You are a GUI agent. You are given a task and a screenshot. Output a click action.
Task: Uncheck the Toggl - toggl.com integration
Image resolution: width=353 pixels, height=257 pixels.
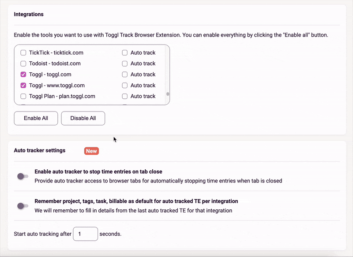click(23, 74)
